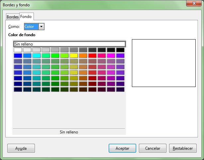Pick the pure blue swatch starting second row
The height and width of the screenshot is (160, 204).
18,55
